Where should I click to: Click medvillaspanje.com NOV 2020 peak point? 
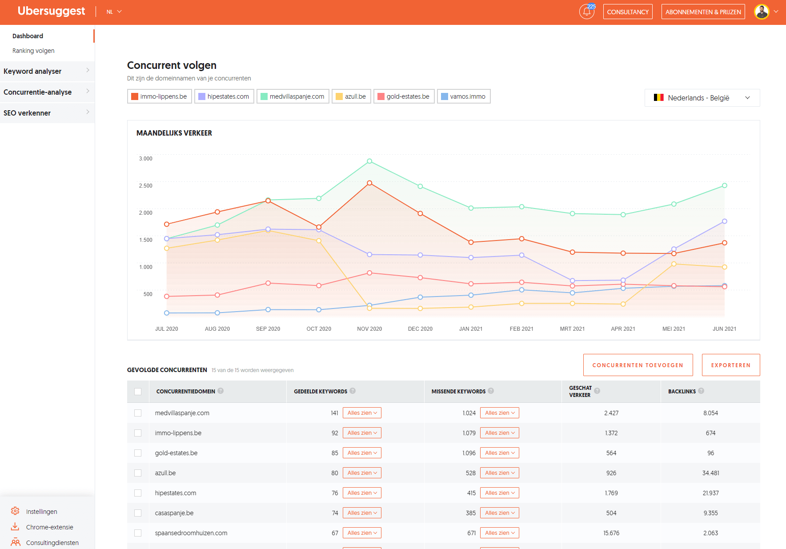pyautogui.click(x=369, y=161)
